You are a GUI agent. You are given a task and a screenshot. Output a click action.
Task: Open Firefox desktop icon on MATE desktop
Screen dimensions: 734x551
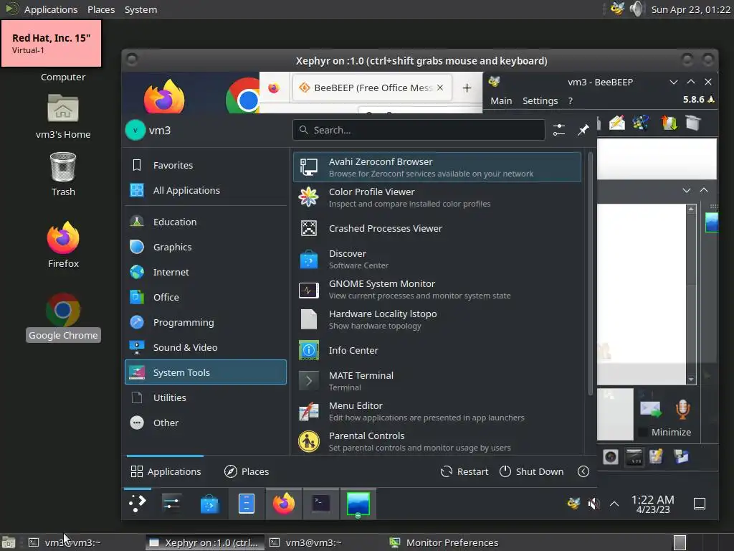coord(63,245)
